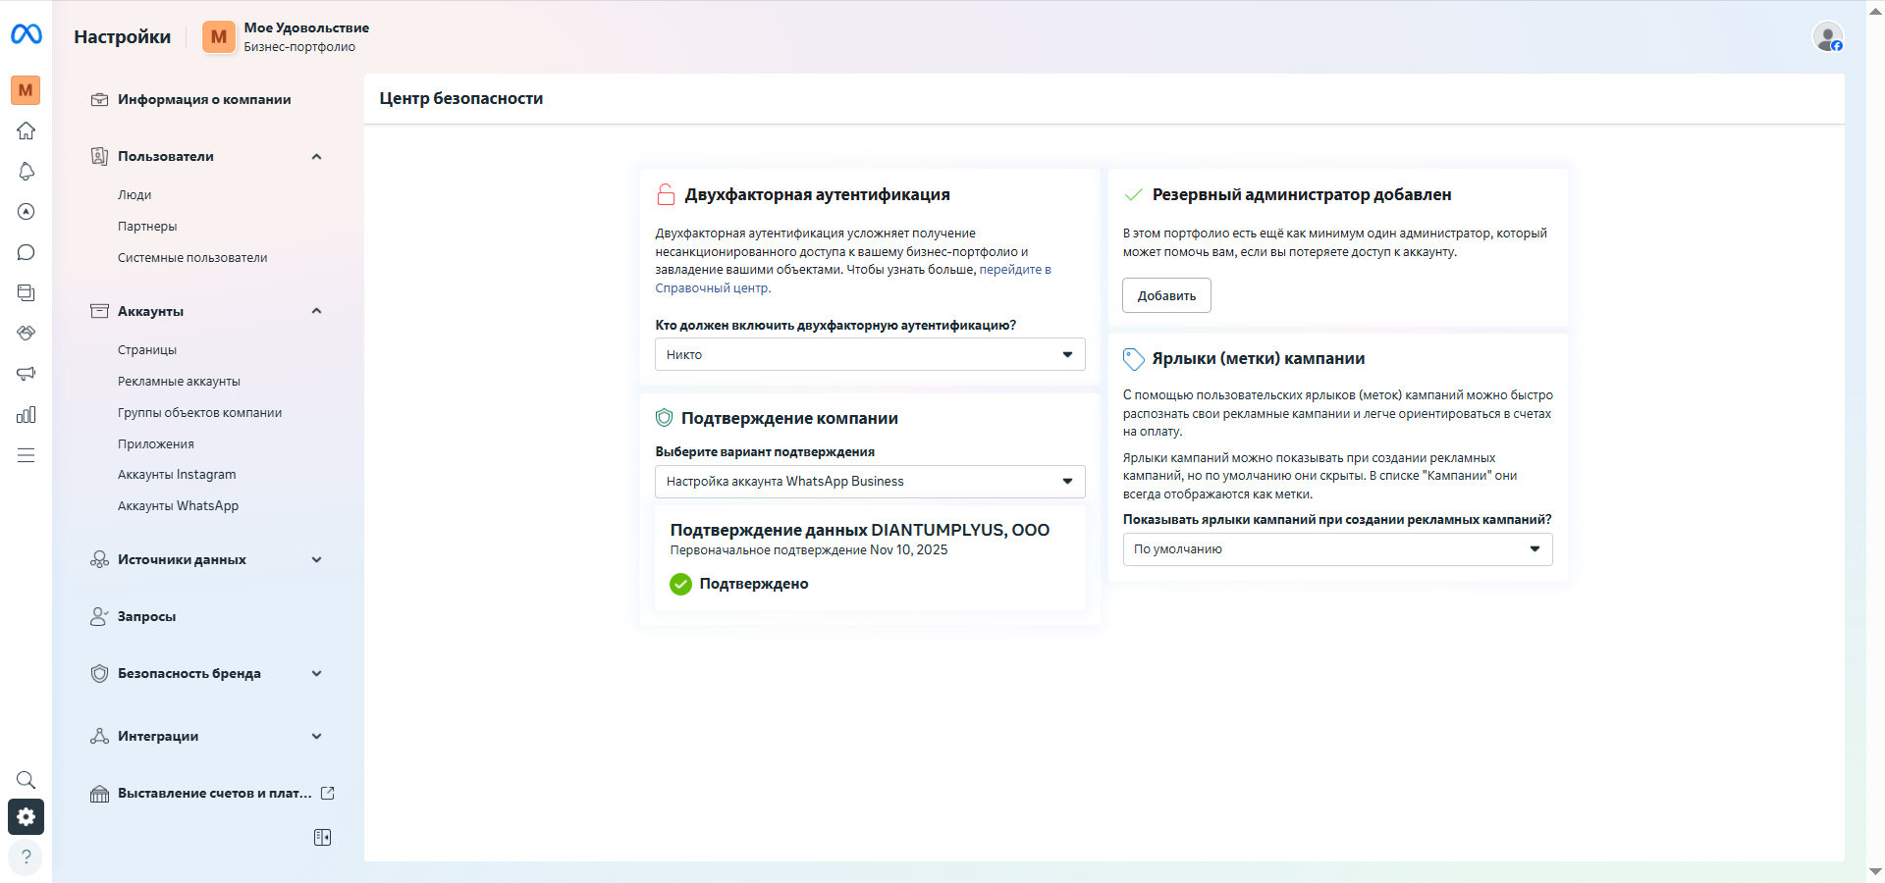Open the bar chart insights icon
1885x883 pixels.
[27, 415]
